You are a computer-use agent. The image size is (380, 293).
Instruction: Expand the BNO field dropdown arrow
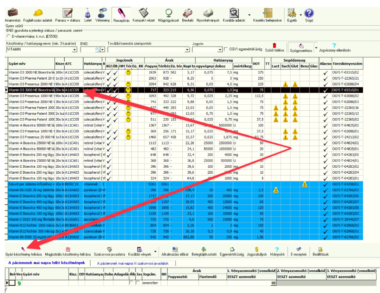103,50
